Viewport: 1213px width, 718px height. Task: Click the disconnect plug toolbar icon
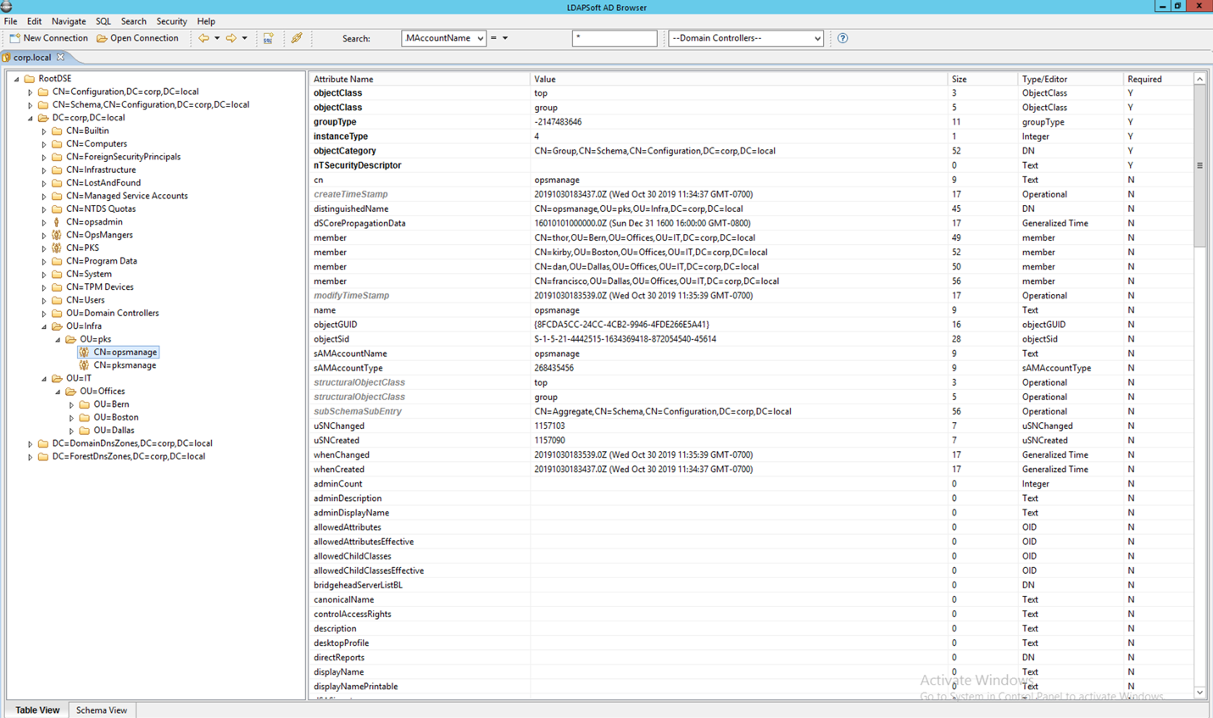[x=297, y=38]
